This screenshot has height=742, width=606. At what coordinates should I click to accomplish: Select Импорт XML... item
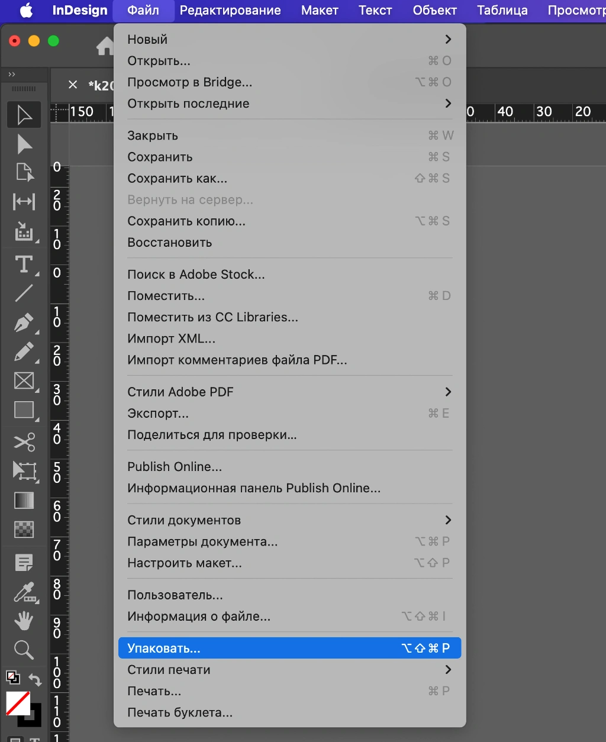pyautogui.click(x=290, y=338)
